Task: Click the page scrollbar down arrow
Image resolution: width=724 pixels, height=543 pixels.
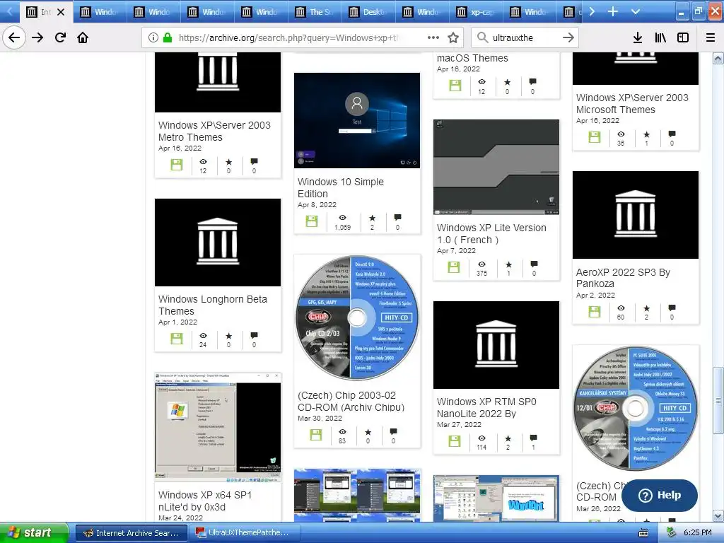Action: 718,515
